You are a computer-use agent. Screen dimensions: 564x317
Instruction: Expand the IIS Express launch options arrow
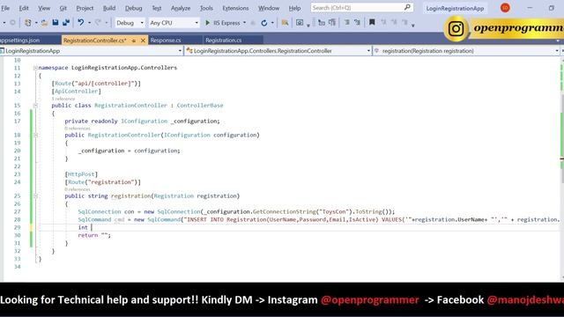pyautogui.click(x=245, y=23)
